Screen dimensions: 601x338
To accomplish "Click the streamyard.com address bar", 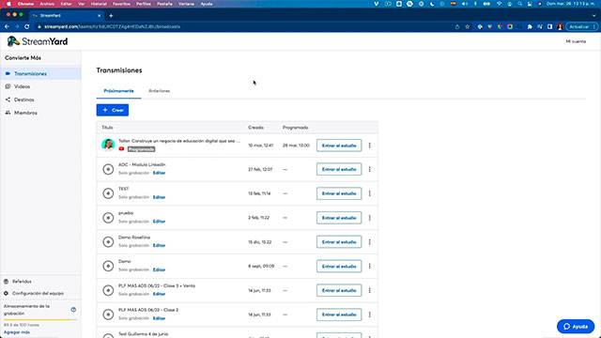I will pyautogui.click(x=245, y=27).
